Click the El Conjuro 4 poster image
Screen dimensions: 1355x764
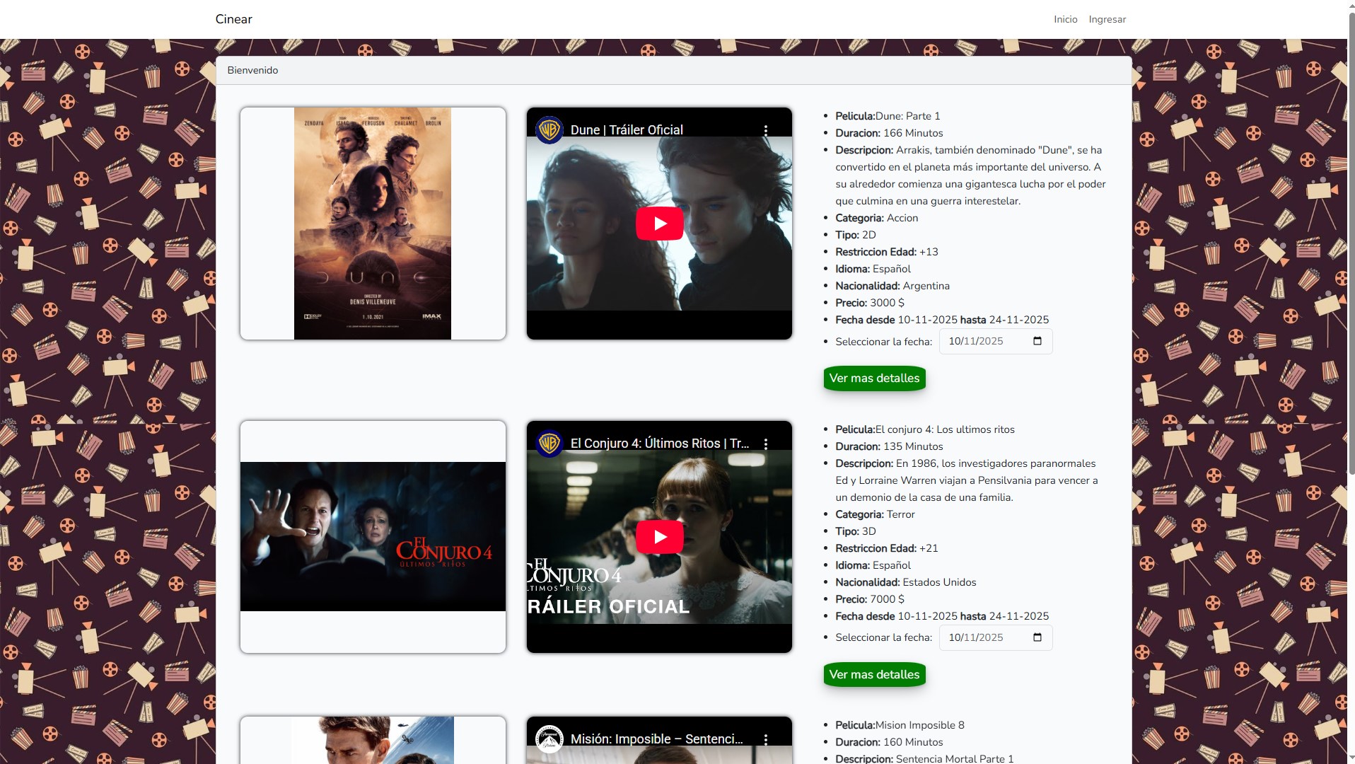(373, 536)
